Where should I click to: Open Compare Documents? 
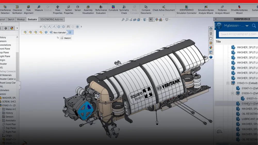(x=146, y=10)
